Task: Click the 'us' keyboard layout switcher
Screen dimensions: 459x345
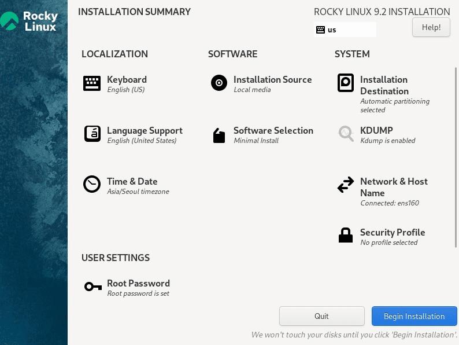Action: pyautogui.click(x=345, y=30)
